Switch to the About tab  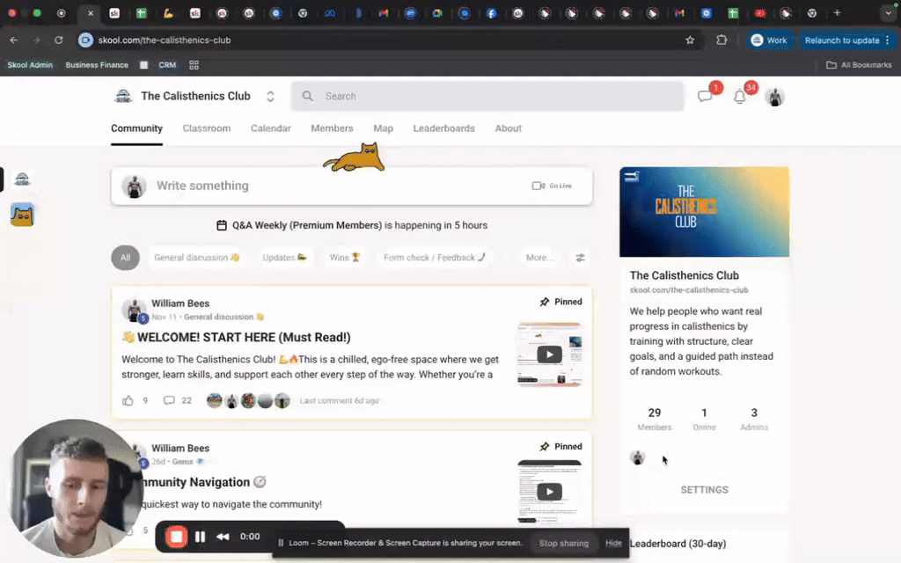(x=508, y=128)
